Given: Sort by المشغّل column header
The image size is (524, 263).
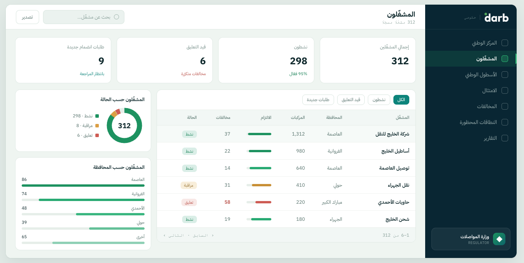Looking at the screenshot, I should 402,117.
